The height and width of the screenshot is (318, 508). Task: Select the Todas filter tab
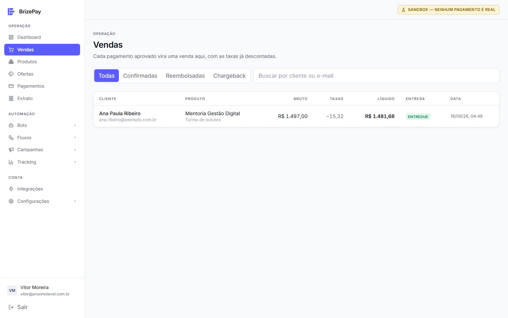tap(107, 76)
